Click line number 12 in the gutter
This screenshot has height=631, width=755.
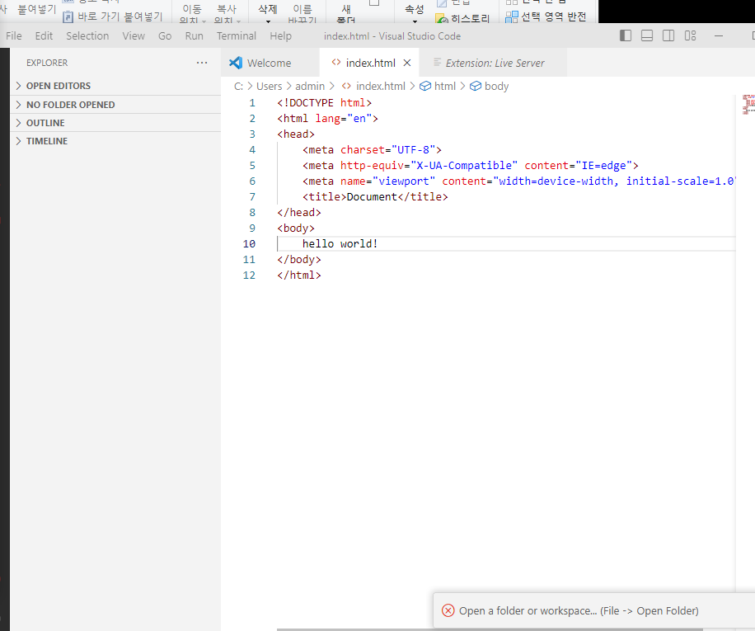coord(249,275)
